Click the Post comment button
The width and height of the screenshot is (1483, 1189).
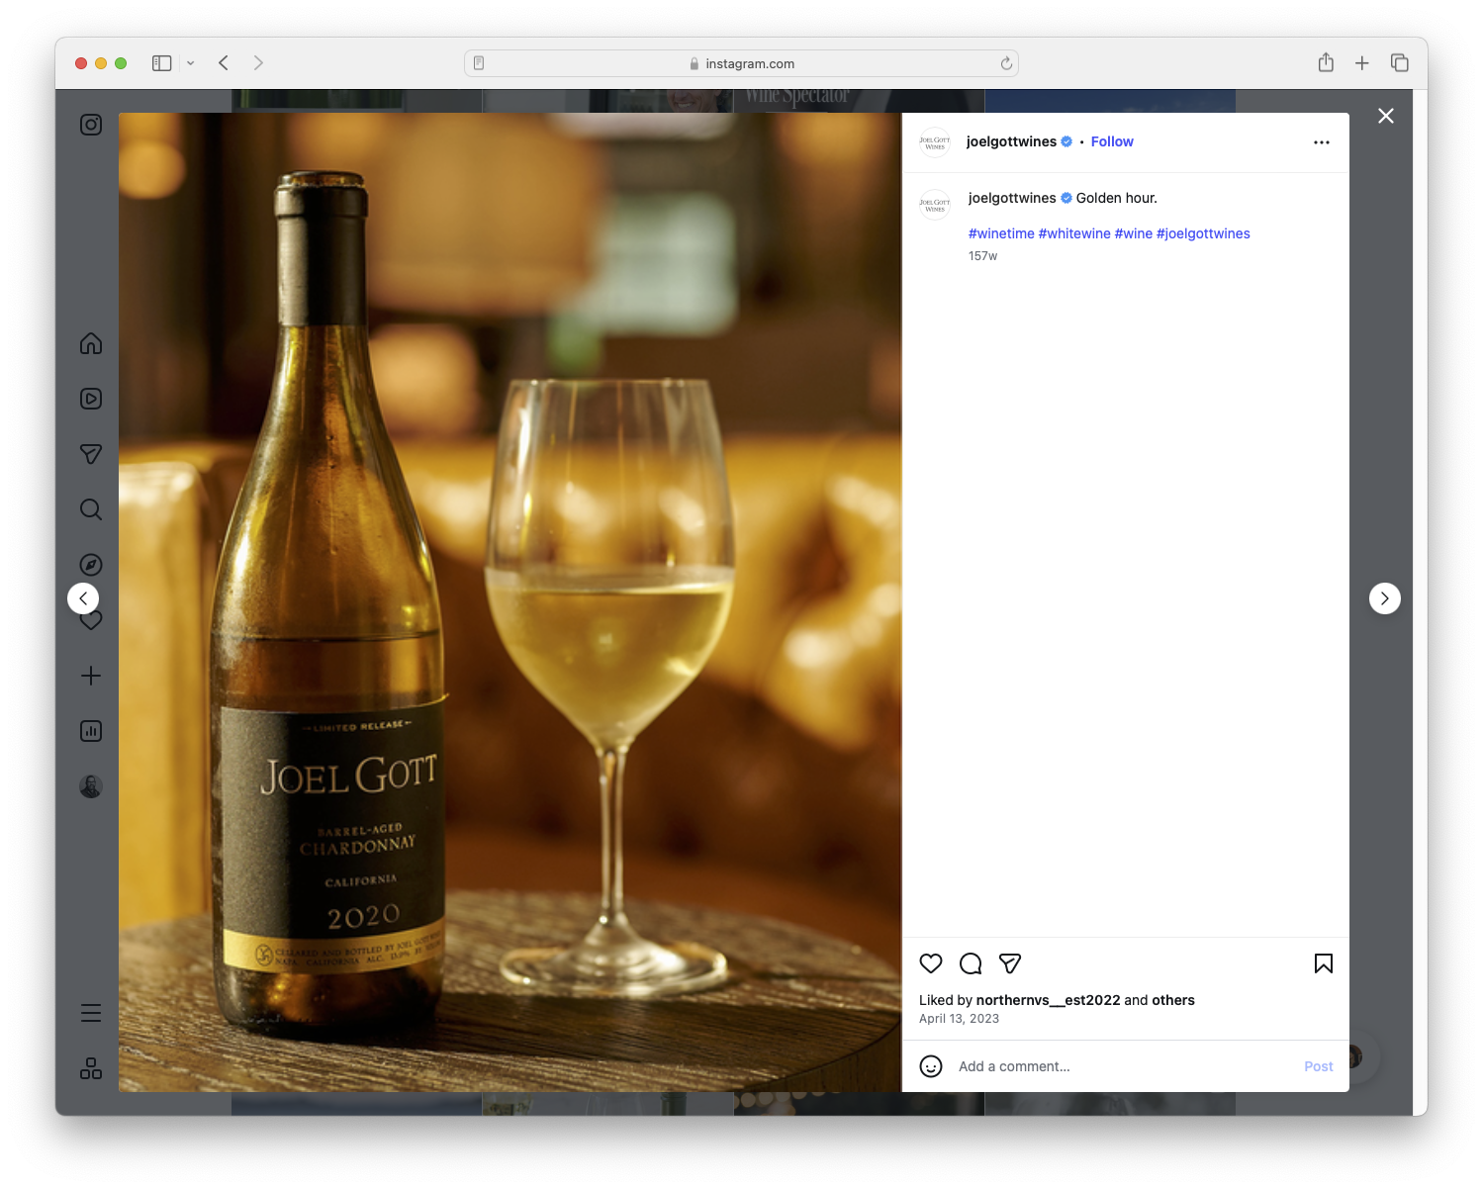coord(1319,1066)
